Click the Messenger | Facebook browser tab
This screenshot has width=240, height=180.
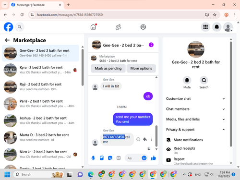coord(36,5)
